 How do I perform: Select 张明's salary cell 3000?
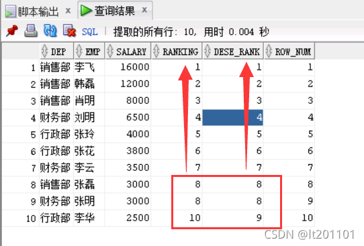(128, 201)
